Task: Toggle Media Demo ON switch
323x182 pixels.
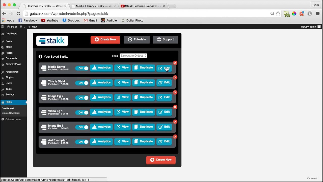Action: pos(82,68)
